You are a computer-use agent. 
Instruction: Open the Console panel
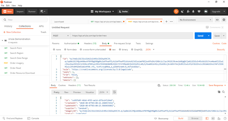point(33,118)
